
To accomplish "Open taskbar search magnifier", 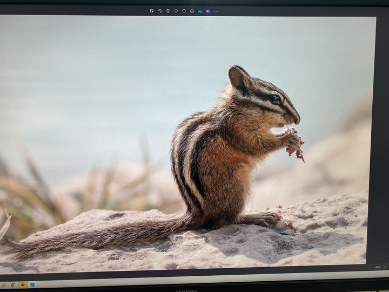I will pyautogui.click(x=4, y=285).
